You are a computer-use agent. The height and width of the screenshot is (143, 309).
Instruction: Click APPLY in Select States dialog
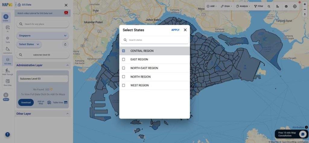175,30
